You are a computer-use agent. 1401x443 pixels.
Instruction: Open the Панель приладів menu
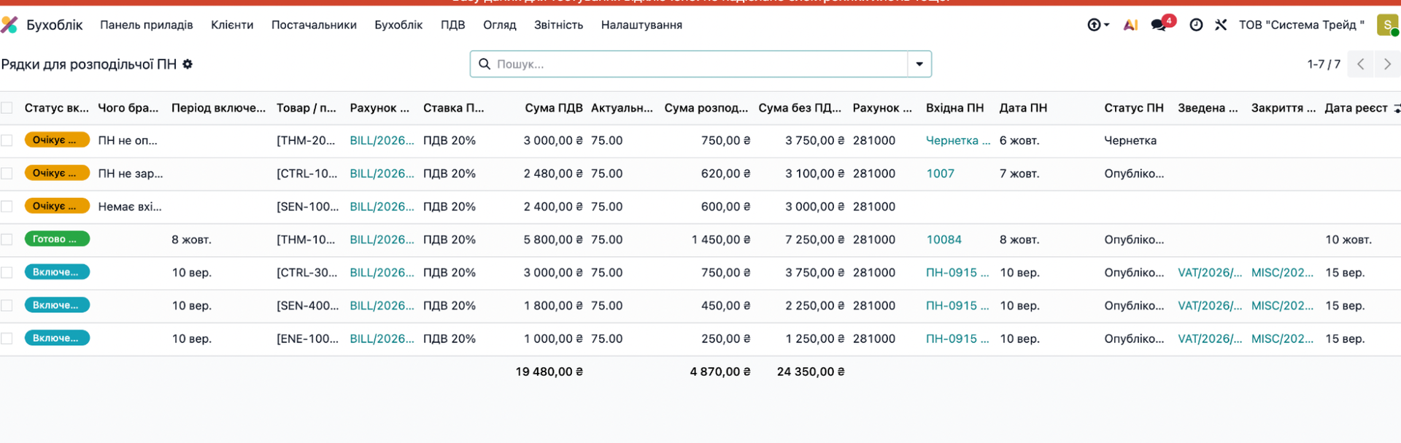tap(147, 25)
